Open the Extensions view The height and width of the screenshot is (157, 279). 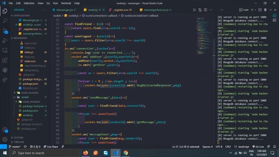pos(5,60)
